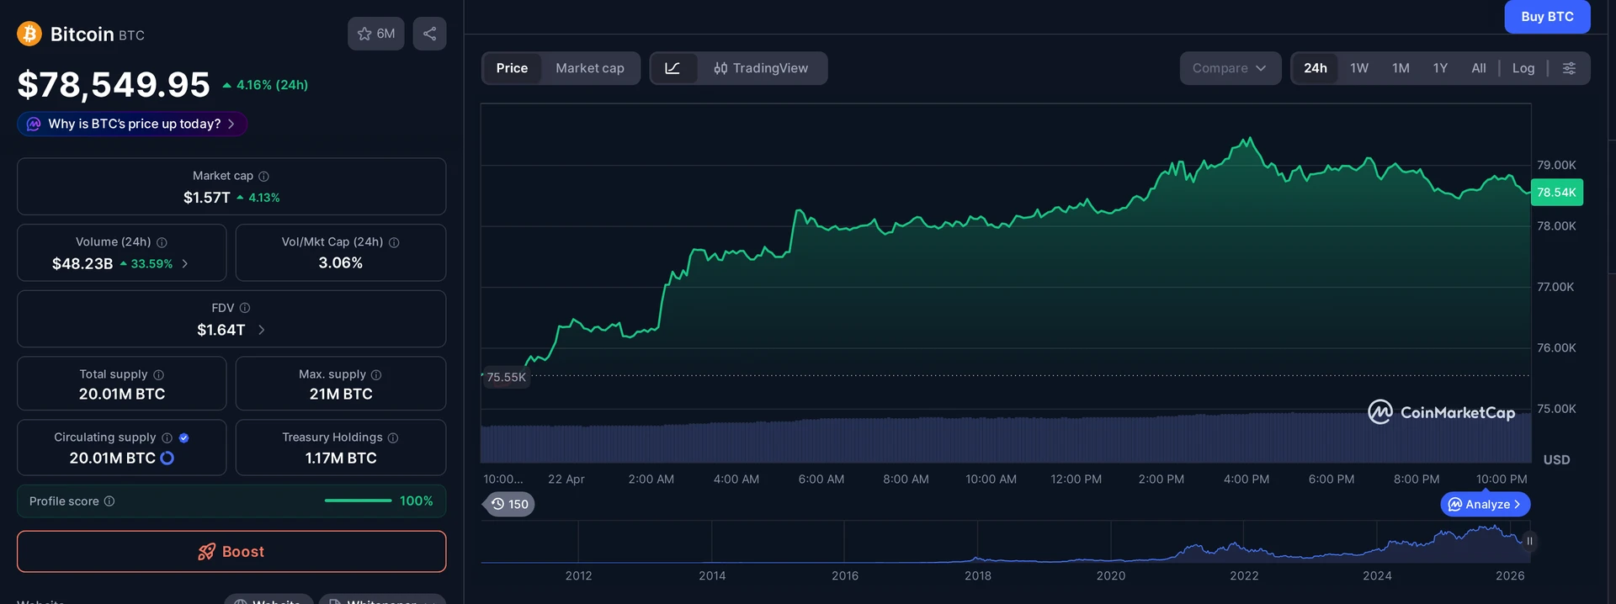Click the 75.55K opening price label

(506, 377)
